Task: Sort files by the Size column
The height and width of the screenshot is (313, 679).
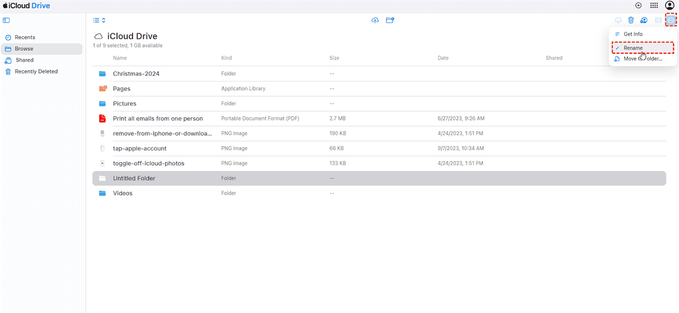Action: [334, 58]
